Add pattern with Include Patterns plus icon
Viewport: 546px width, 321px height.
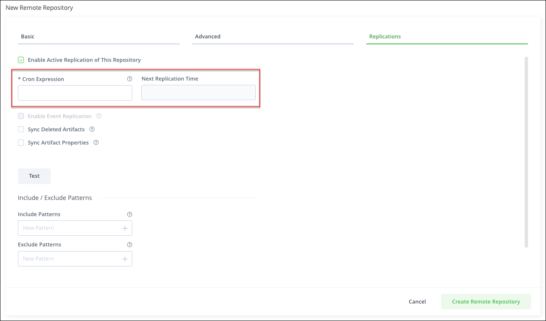pos(125,228)
